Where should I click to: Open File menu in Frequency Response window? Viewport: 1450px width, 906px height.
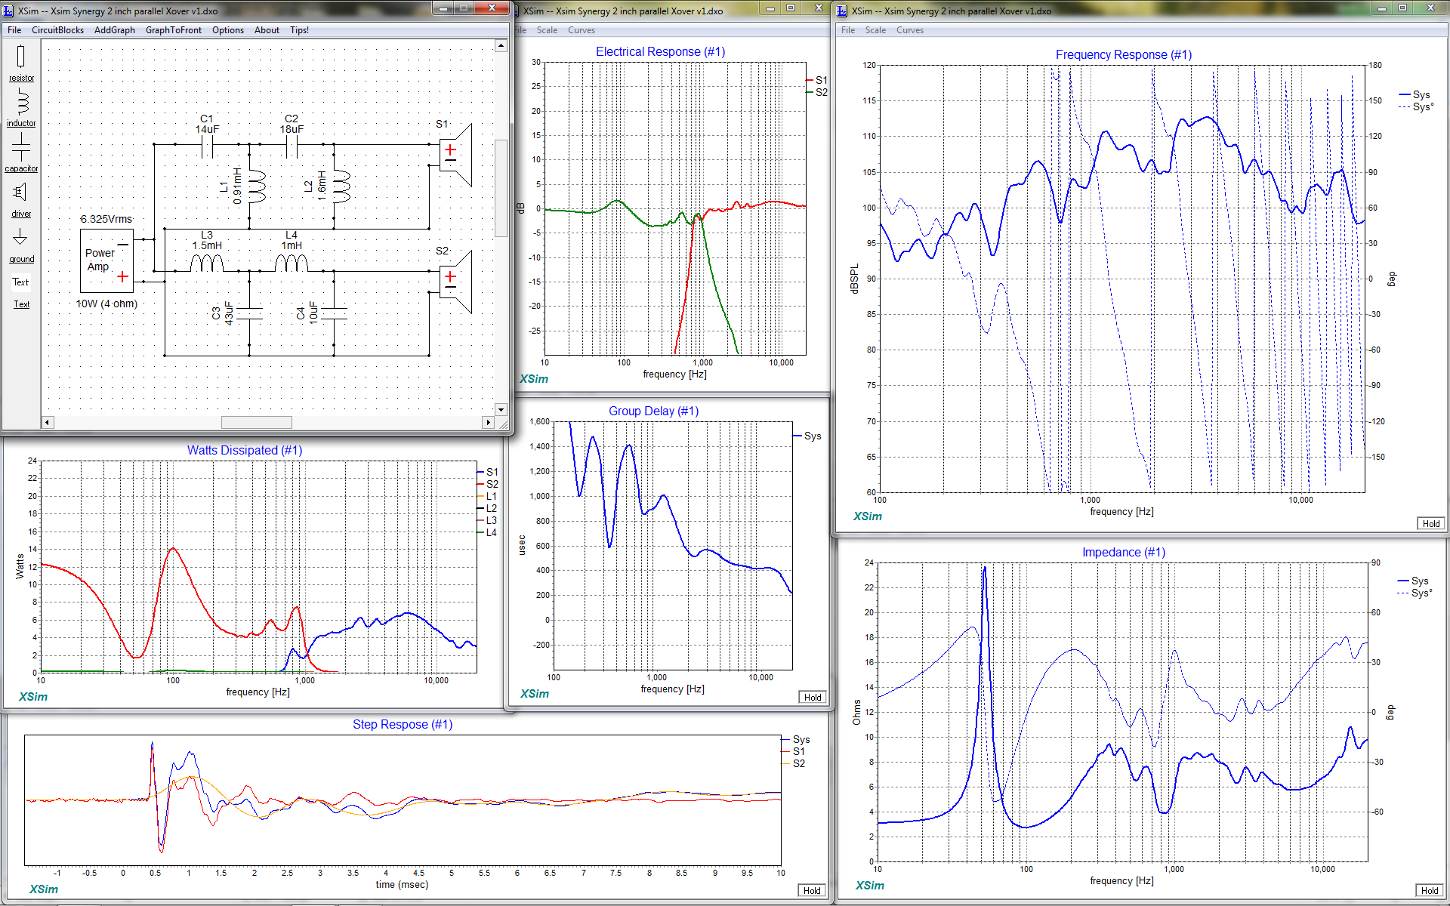coord(848,30)
